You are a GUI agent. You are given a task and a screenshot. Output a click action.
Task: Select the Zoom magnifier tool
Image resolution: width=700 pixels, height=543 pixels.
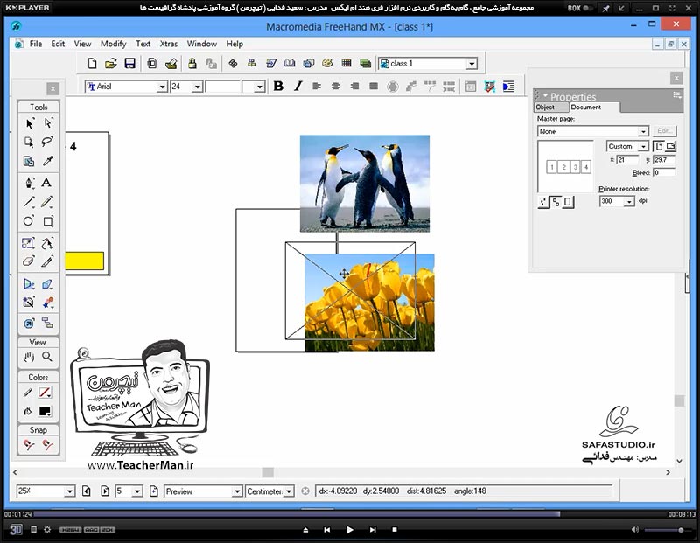tap(47, 357)
